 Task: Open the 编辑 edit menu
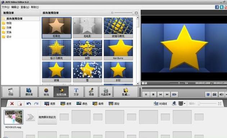click(15, 7)
